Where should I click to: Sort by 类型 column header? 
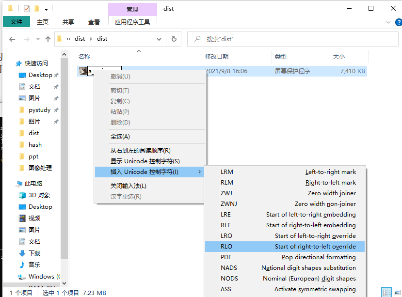point(280,56)
